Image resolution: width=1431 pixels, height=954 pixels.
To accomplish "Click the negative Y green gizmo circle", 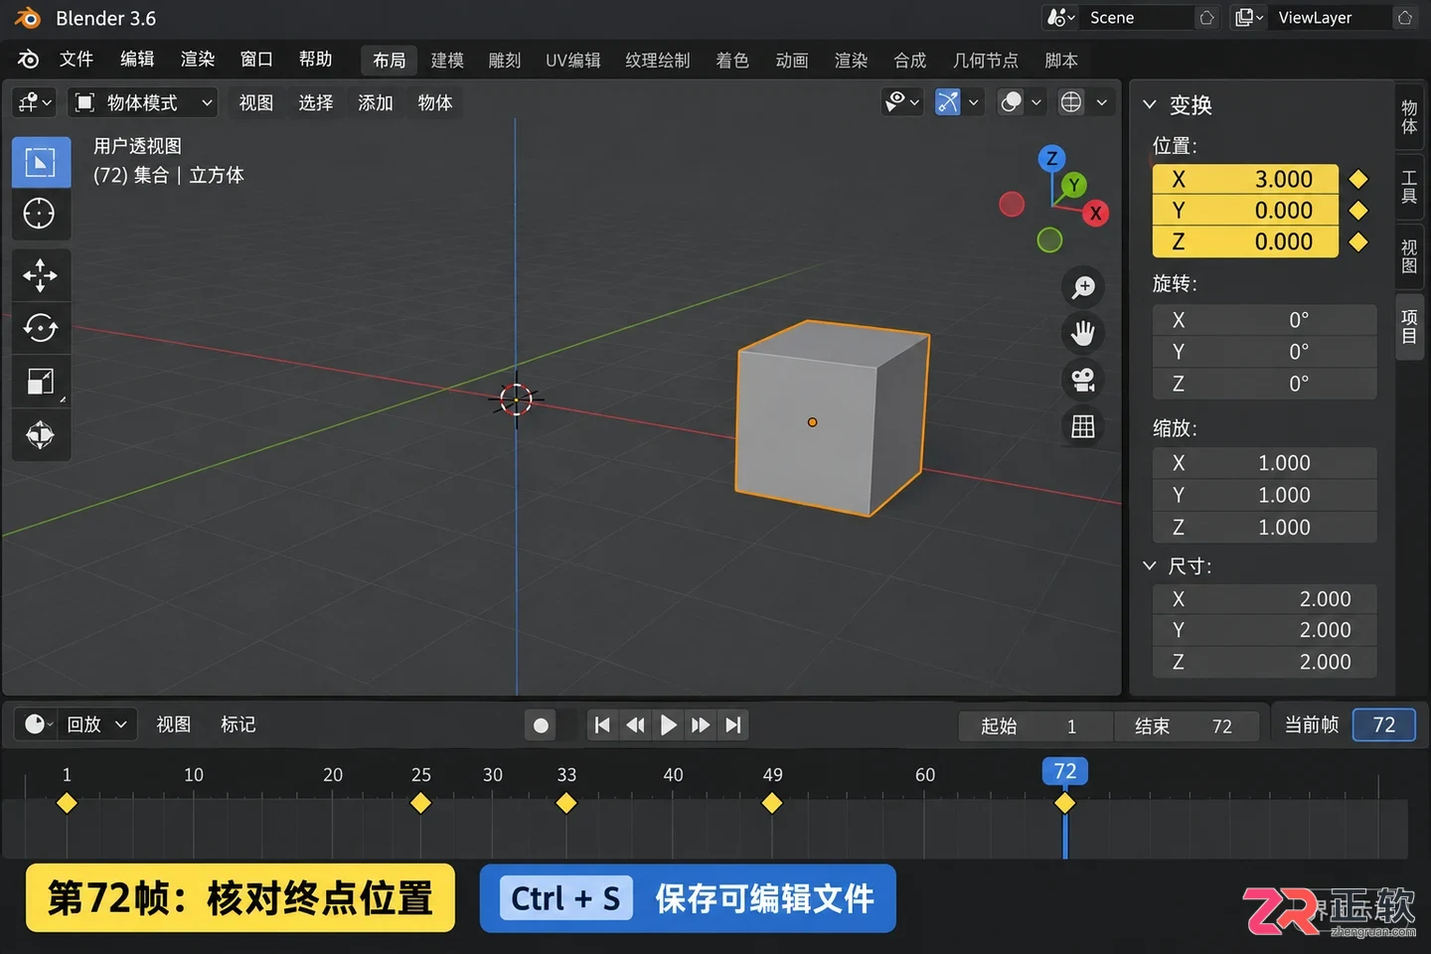I will (1049, 239).
